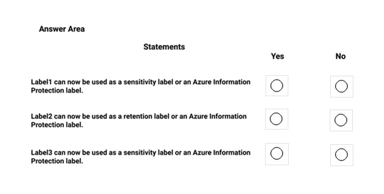Click Azure Information in the Label2 statement

point(218,116)
